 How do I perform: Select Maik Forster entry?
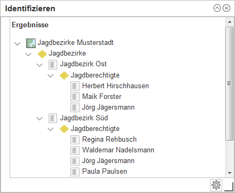[x=101, y=97]
